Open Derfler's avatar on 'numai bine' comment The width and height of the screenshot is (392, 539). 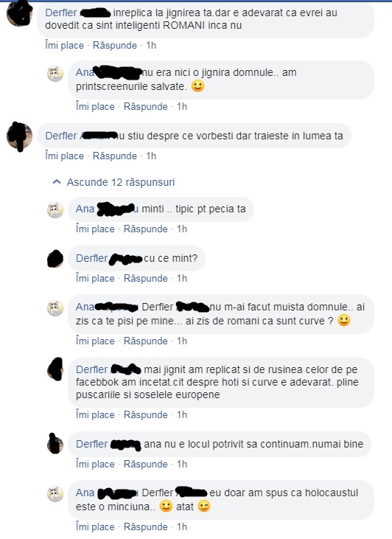click(x=55, y=444)
